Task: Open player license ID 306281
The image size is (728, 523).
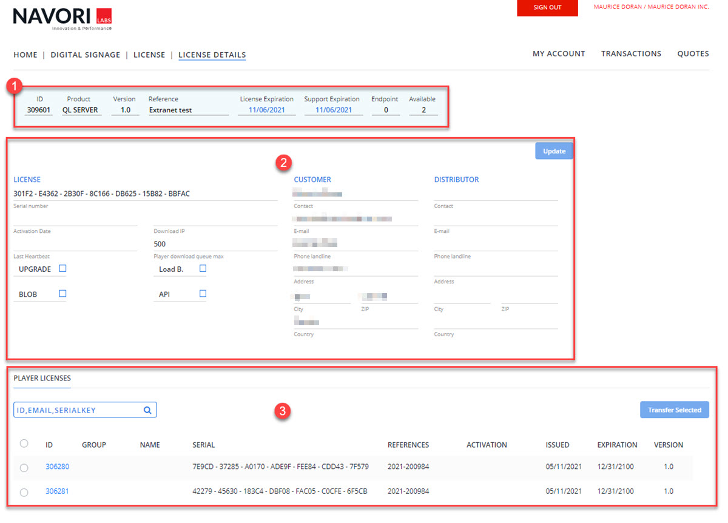Action: click(x=57, y=491)
